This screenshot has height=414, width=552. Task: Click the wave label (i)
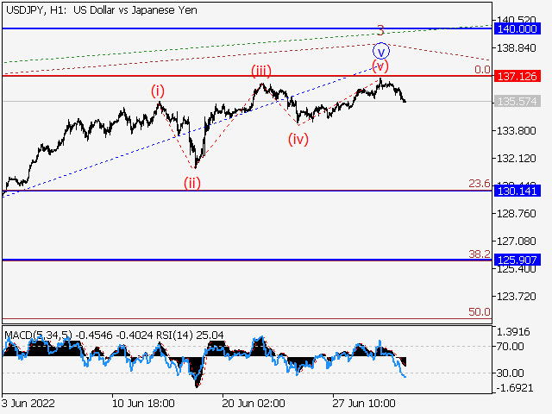[x=158, y=91]
